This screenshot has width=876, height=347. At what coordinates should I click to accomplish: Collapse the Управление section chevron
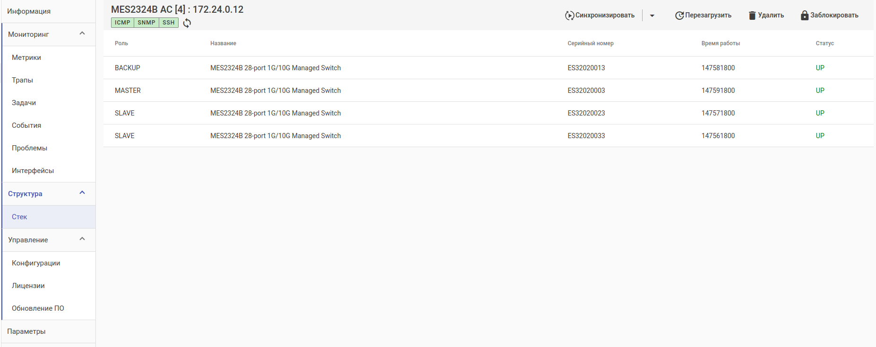(x=82, y=239)
